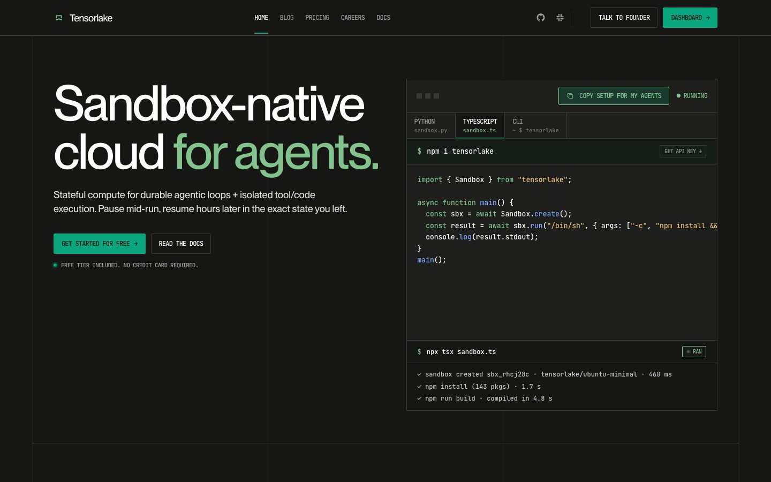Image resolution: width=771 pixels, height=482 pixels.
Task: Click the Talk to Founder button
Action: pyautogui.click(x=624, y=18)
